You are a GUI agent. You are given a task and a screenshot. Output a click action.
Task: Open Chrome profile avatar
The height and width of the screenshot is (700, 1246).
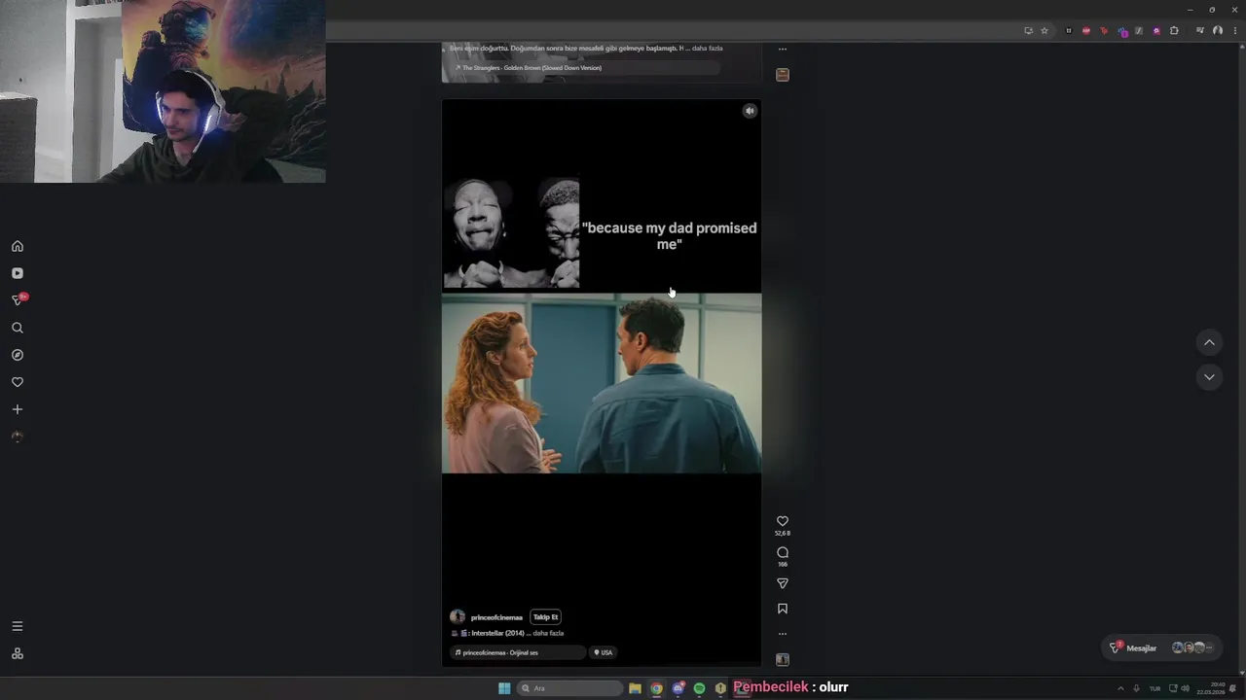[x=1217, y=31]
